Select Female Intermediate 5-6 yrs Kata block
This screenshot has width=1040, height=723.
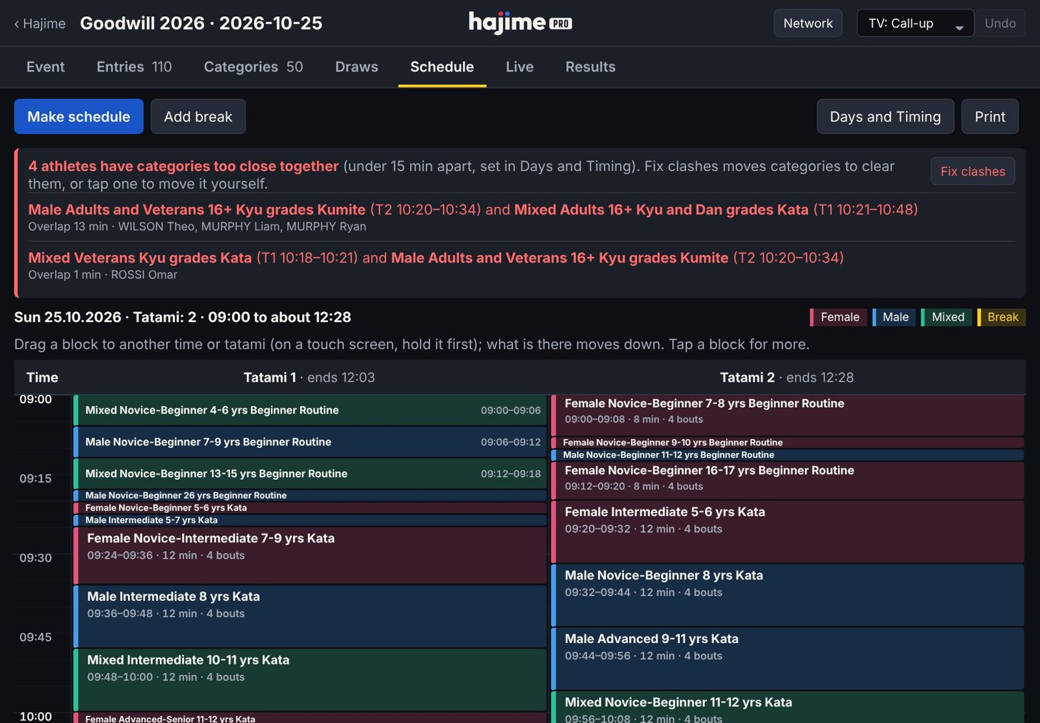788,531
